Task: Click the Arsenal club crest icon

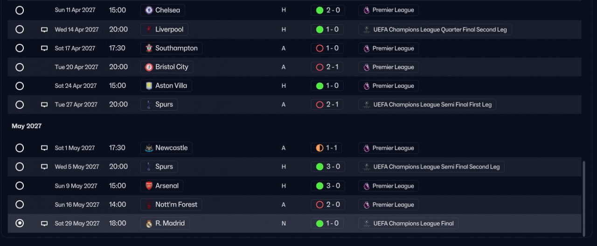Action: pos(149,186)
